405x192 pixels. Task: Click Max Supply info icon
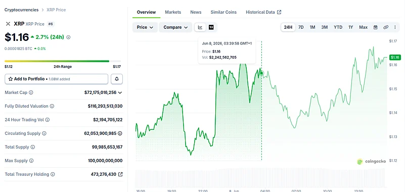pyautogui.click(x=31, y=161)
